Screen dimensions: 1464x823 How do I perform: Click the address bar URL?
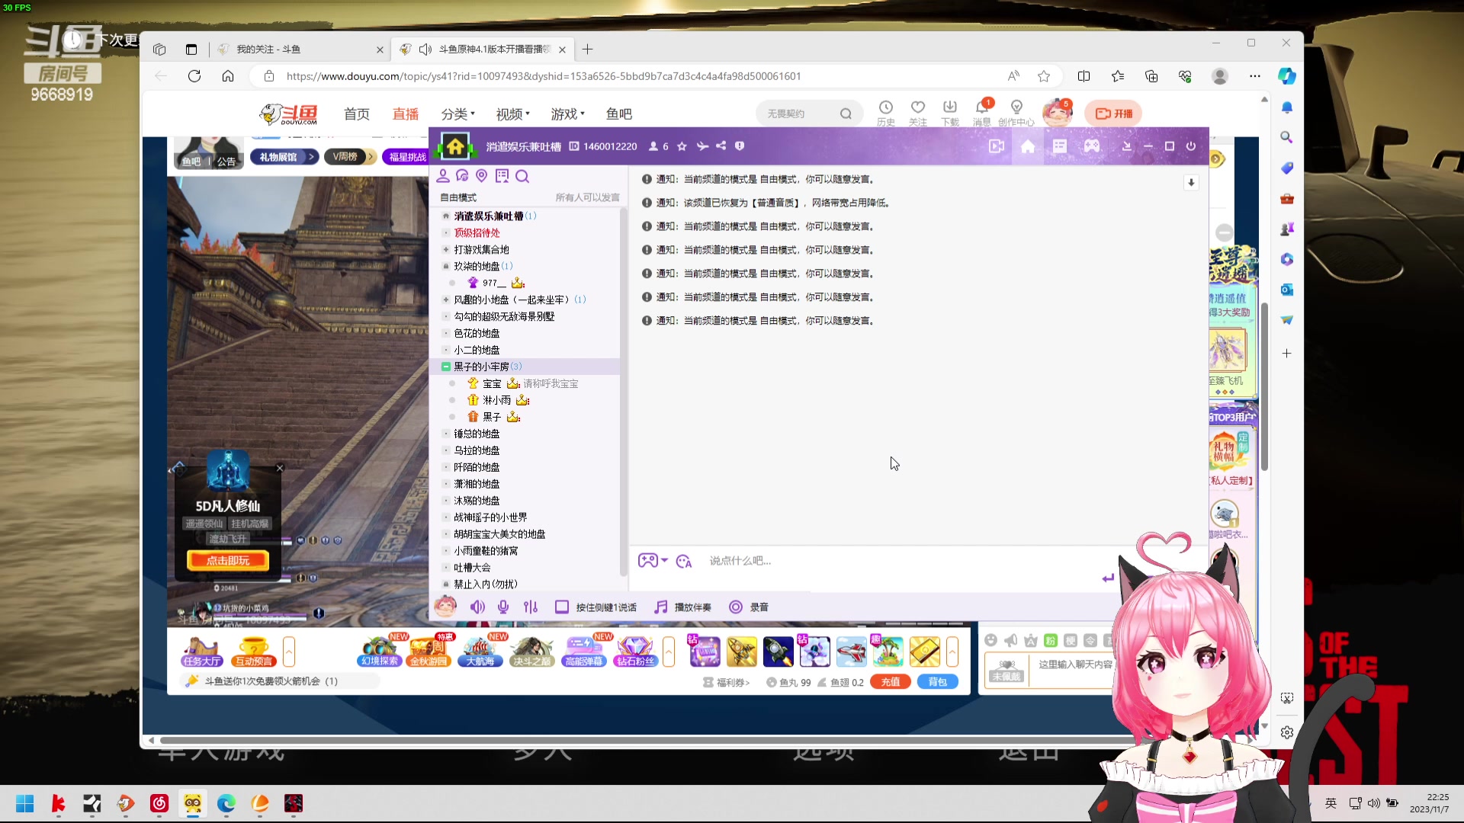pyautogui.click(x=544, y=76)
